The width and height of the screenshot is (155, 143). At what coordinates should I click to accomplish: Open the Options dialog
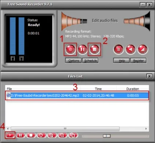73,60
